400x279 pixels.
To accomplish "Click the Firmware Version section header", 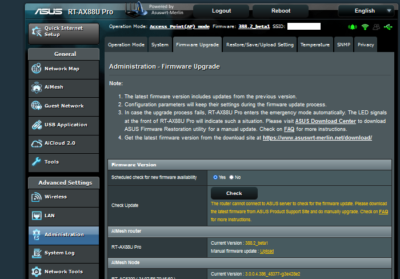I will click(x=250, y=165).
